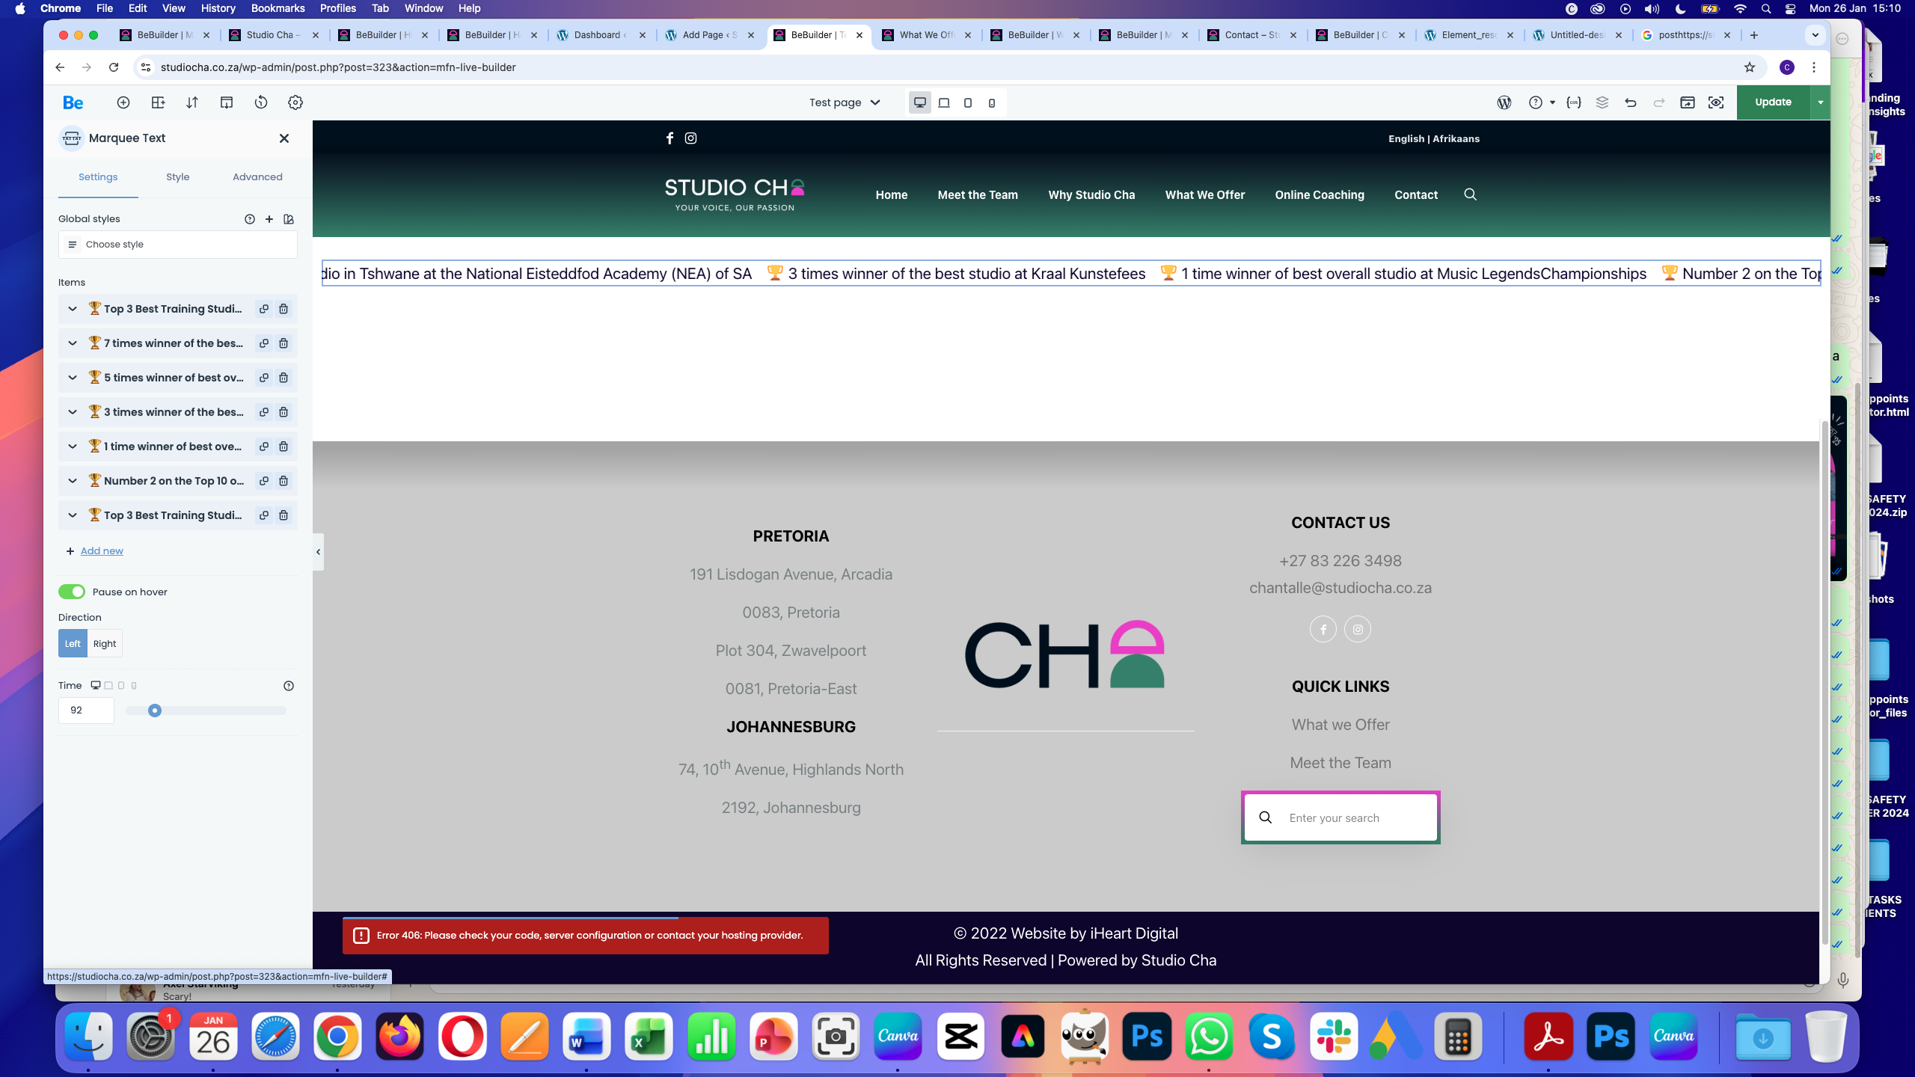The image size is (1915, 1077).
Task: Disable Pause on hover toggle
Action: (x=72, y=592)
